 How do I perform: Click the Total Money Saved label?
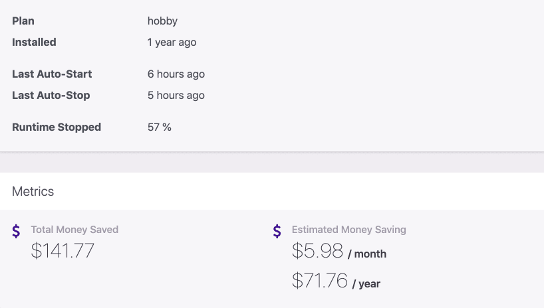(74, 230)
